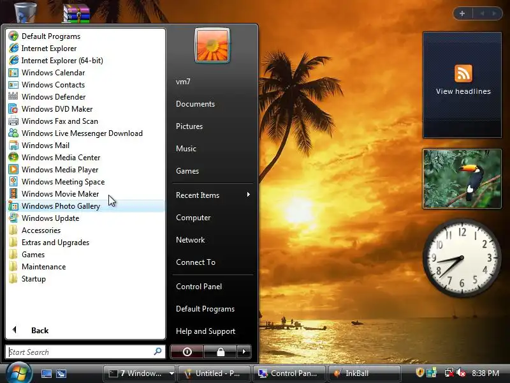Open Network from the start menu
This screenshot has width=510, height=383.
tap(190, 240)
